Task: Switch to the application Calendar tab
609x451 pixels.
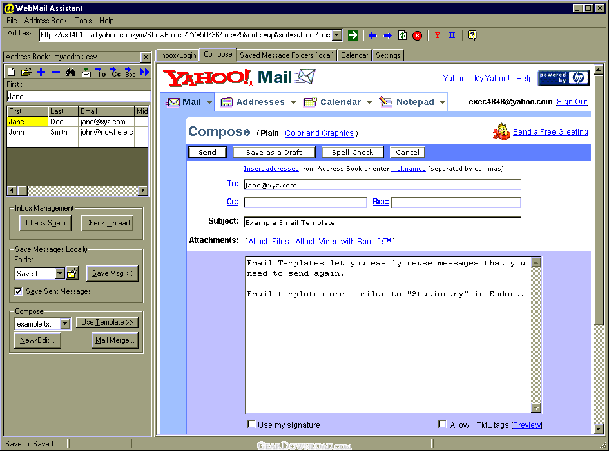Action: (354, 55)
